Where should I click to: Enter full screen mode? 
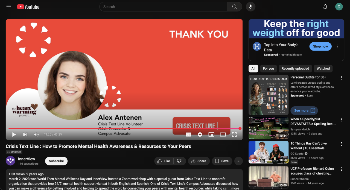coord(234,135)
